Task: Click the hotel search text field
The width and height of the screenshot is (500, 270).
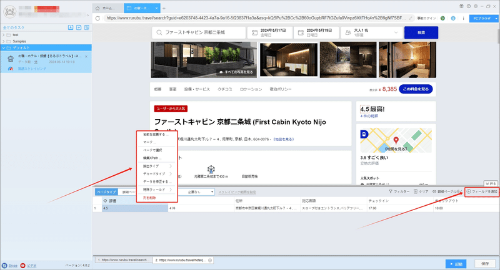Action: coord(199,32)
